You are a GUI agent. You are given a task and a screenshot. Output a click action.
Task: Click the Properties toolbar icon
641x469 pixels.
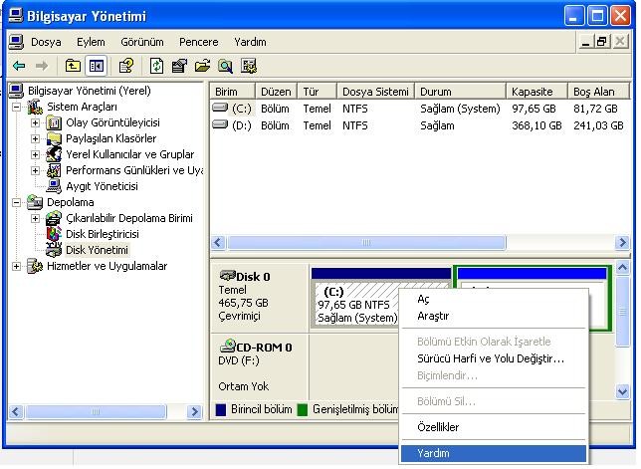coord(180,66)
